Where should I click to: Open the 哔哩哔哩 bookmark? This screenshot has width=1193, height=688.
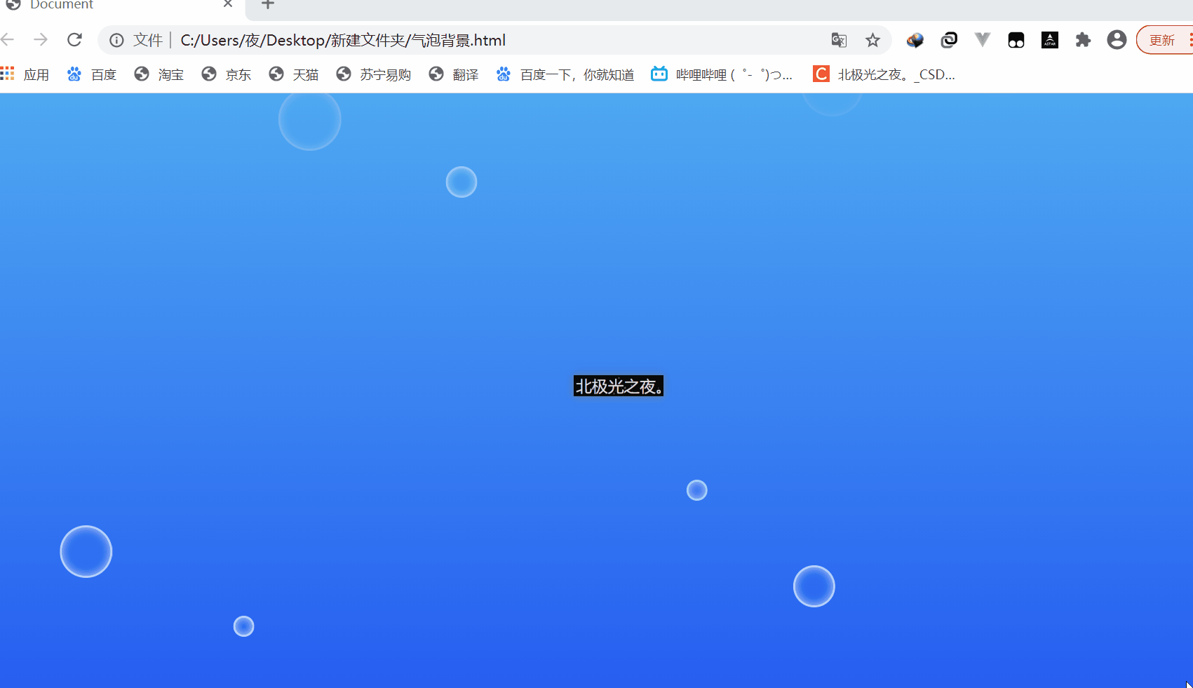[x=722, y=74]
